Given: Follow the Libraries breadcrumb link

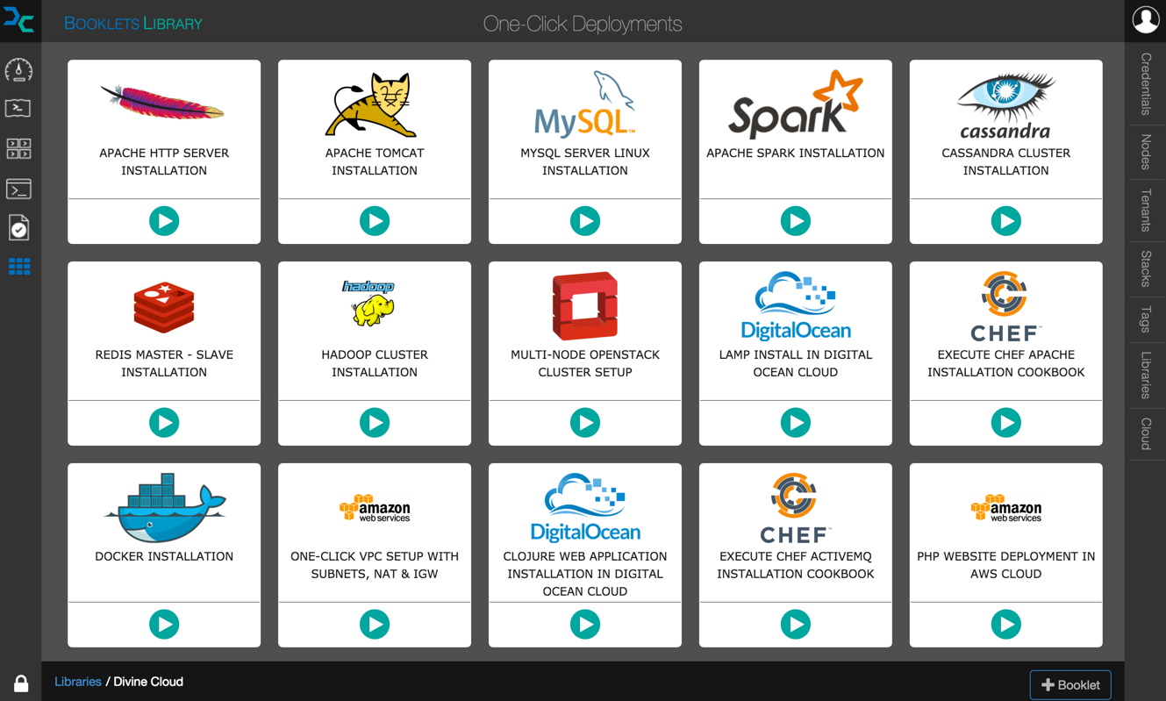Looking at the screenshot, I should click(x=78, y=682).
